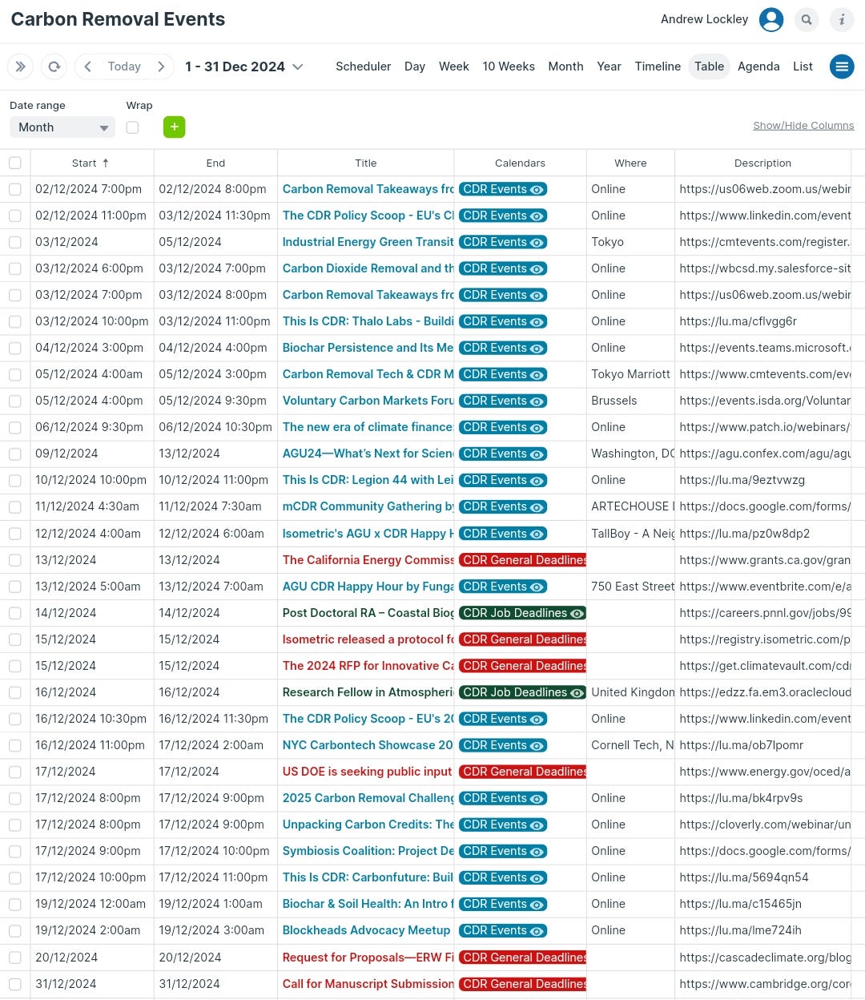The height and width of the screenshot is (1000, 865).
Task: Open Show/Hide Columns link
Action: [x=803, y=126]
